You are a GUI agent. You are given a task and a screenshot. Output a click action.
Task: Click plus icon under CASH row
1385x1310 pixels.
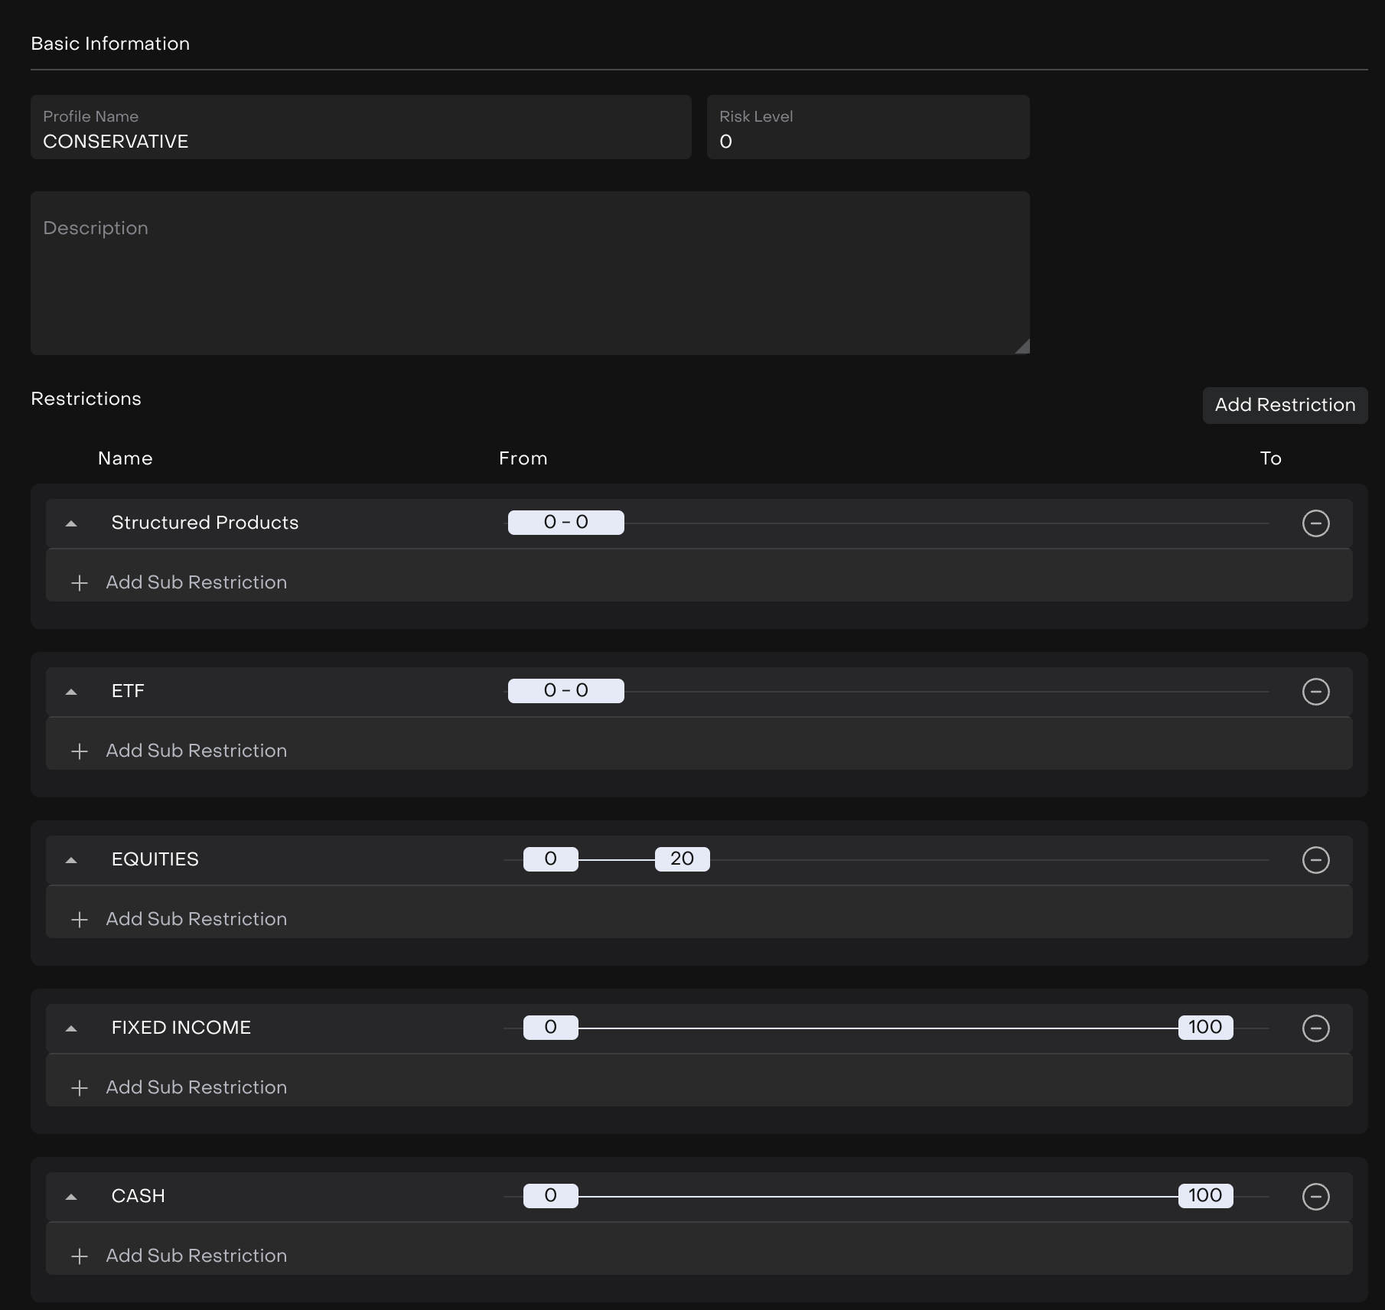80,1256
